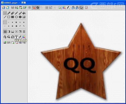Image resolution: width=126 pixels, height=104 pixels.
Task: Select the large highlighted brush size box
Action: click(5, 22)
